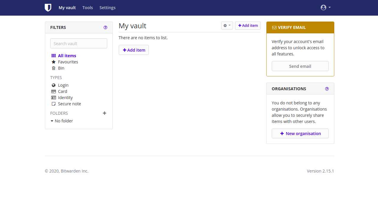The image size is (378, 197).
Task: Filter by Identity type icon
Action: [53, 98]
